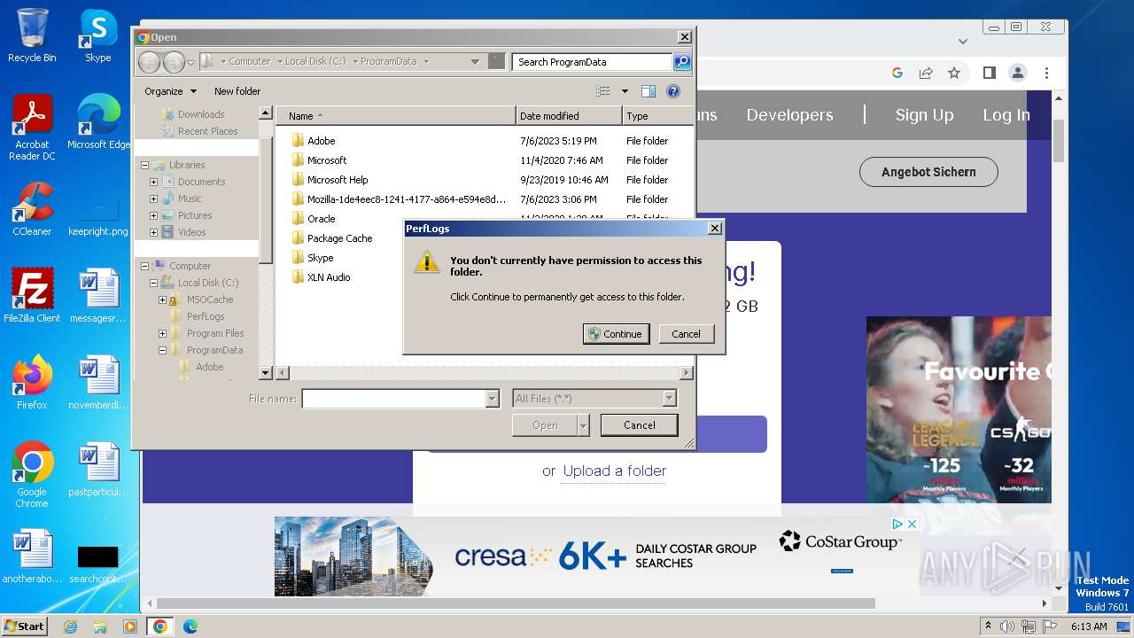Open Windows Media Player from taskbar
This screenshot has width=1134, height=638.
(x=130, y=626)
